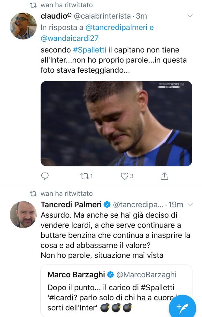Visit the @tancredipalmeri mention link

[x=117, y=28]
